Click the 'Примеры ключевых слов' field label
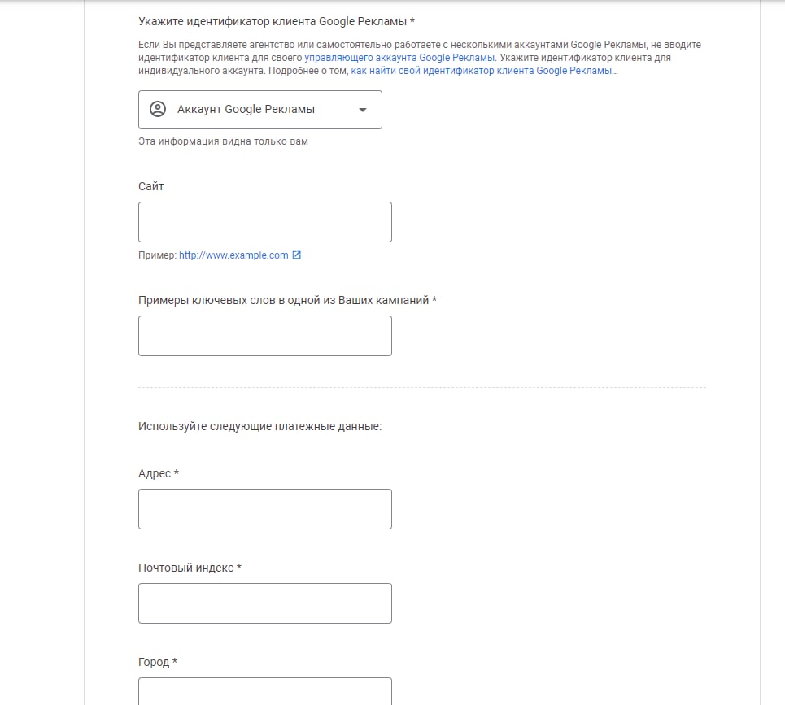 coord(287,300)
